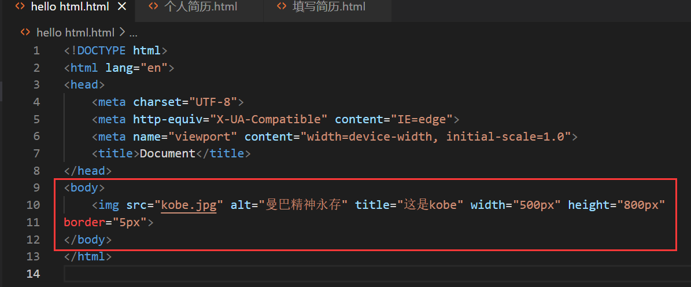Image resolution: width=691 pixels, height=287 pixels.
Task: Click the closing html tag
Action: pyautogui.click(x=88, y=256)
